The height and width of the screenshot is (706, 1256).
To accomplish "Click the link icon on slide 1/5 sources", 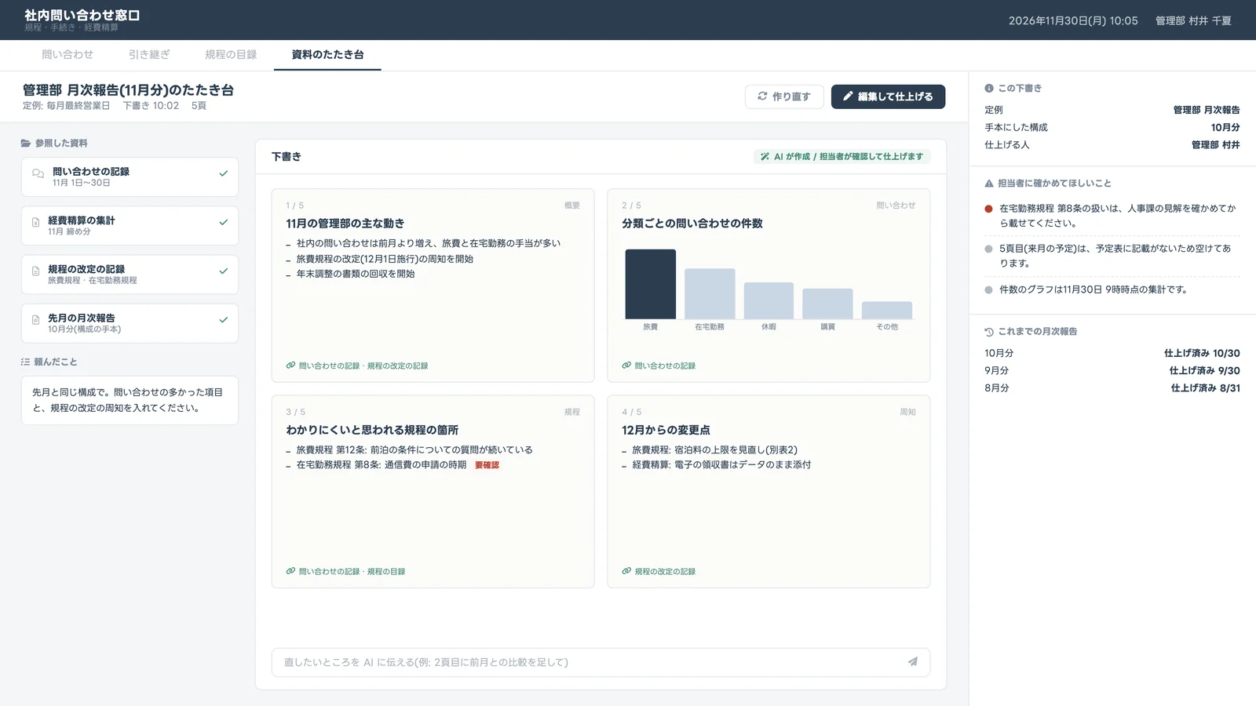I will (x=290, y=366).
